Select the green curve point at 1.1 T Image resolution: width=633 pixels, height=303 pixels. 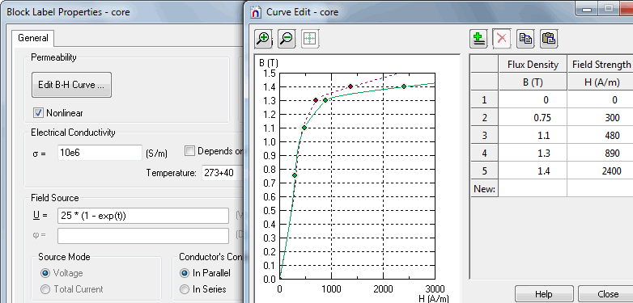304,128
